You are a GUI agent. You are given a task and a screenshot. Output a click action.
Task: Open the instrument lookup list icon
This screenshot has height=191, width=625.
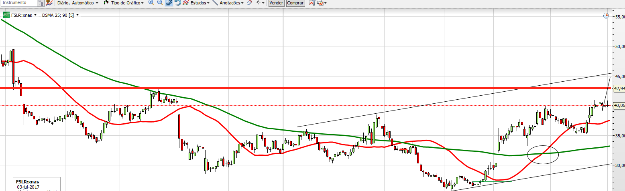41,3
